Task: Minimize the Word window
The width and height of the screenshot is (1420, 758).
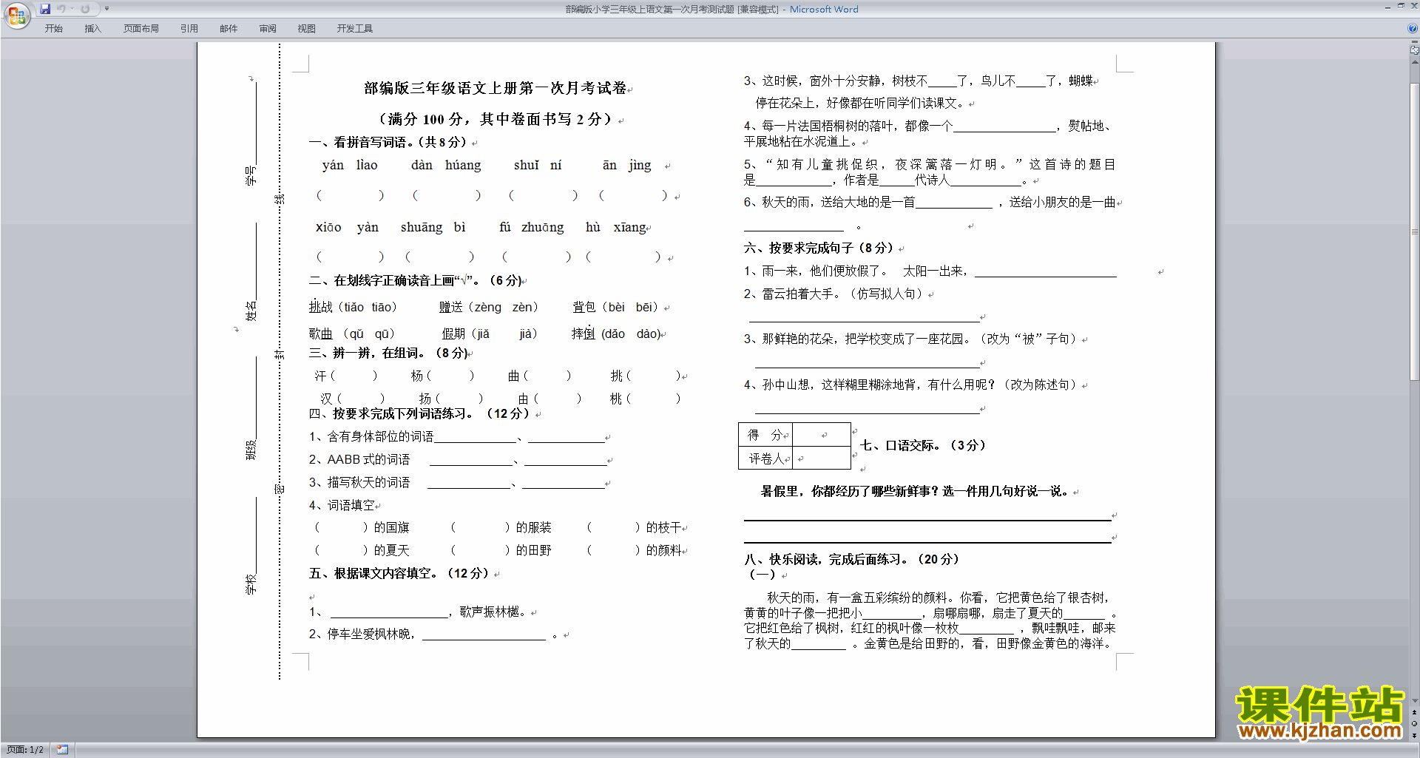Action: point(1387,7)
